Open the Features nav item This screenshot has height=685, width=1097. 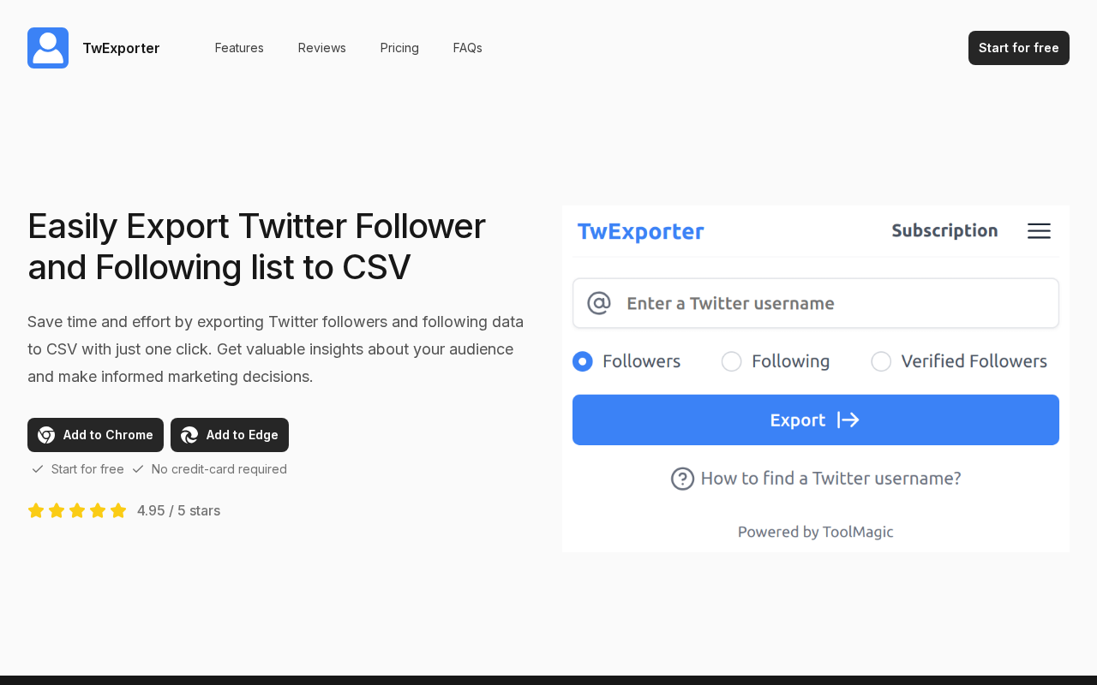click(239, 48)
